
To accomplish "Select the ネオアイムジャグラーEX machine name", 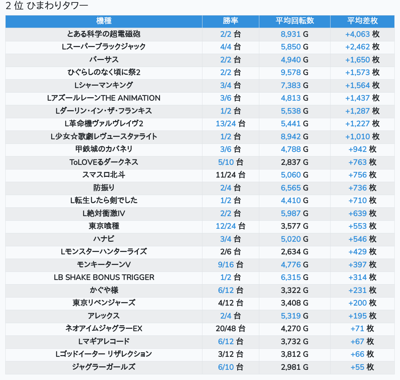I will point(104,328).
